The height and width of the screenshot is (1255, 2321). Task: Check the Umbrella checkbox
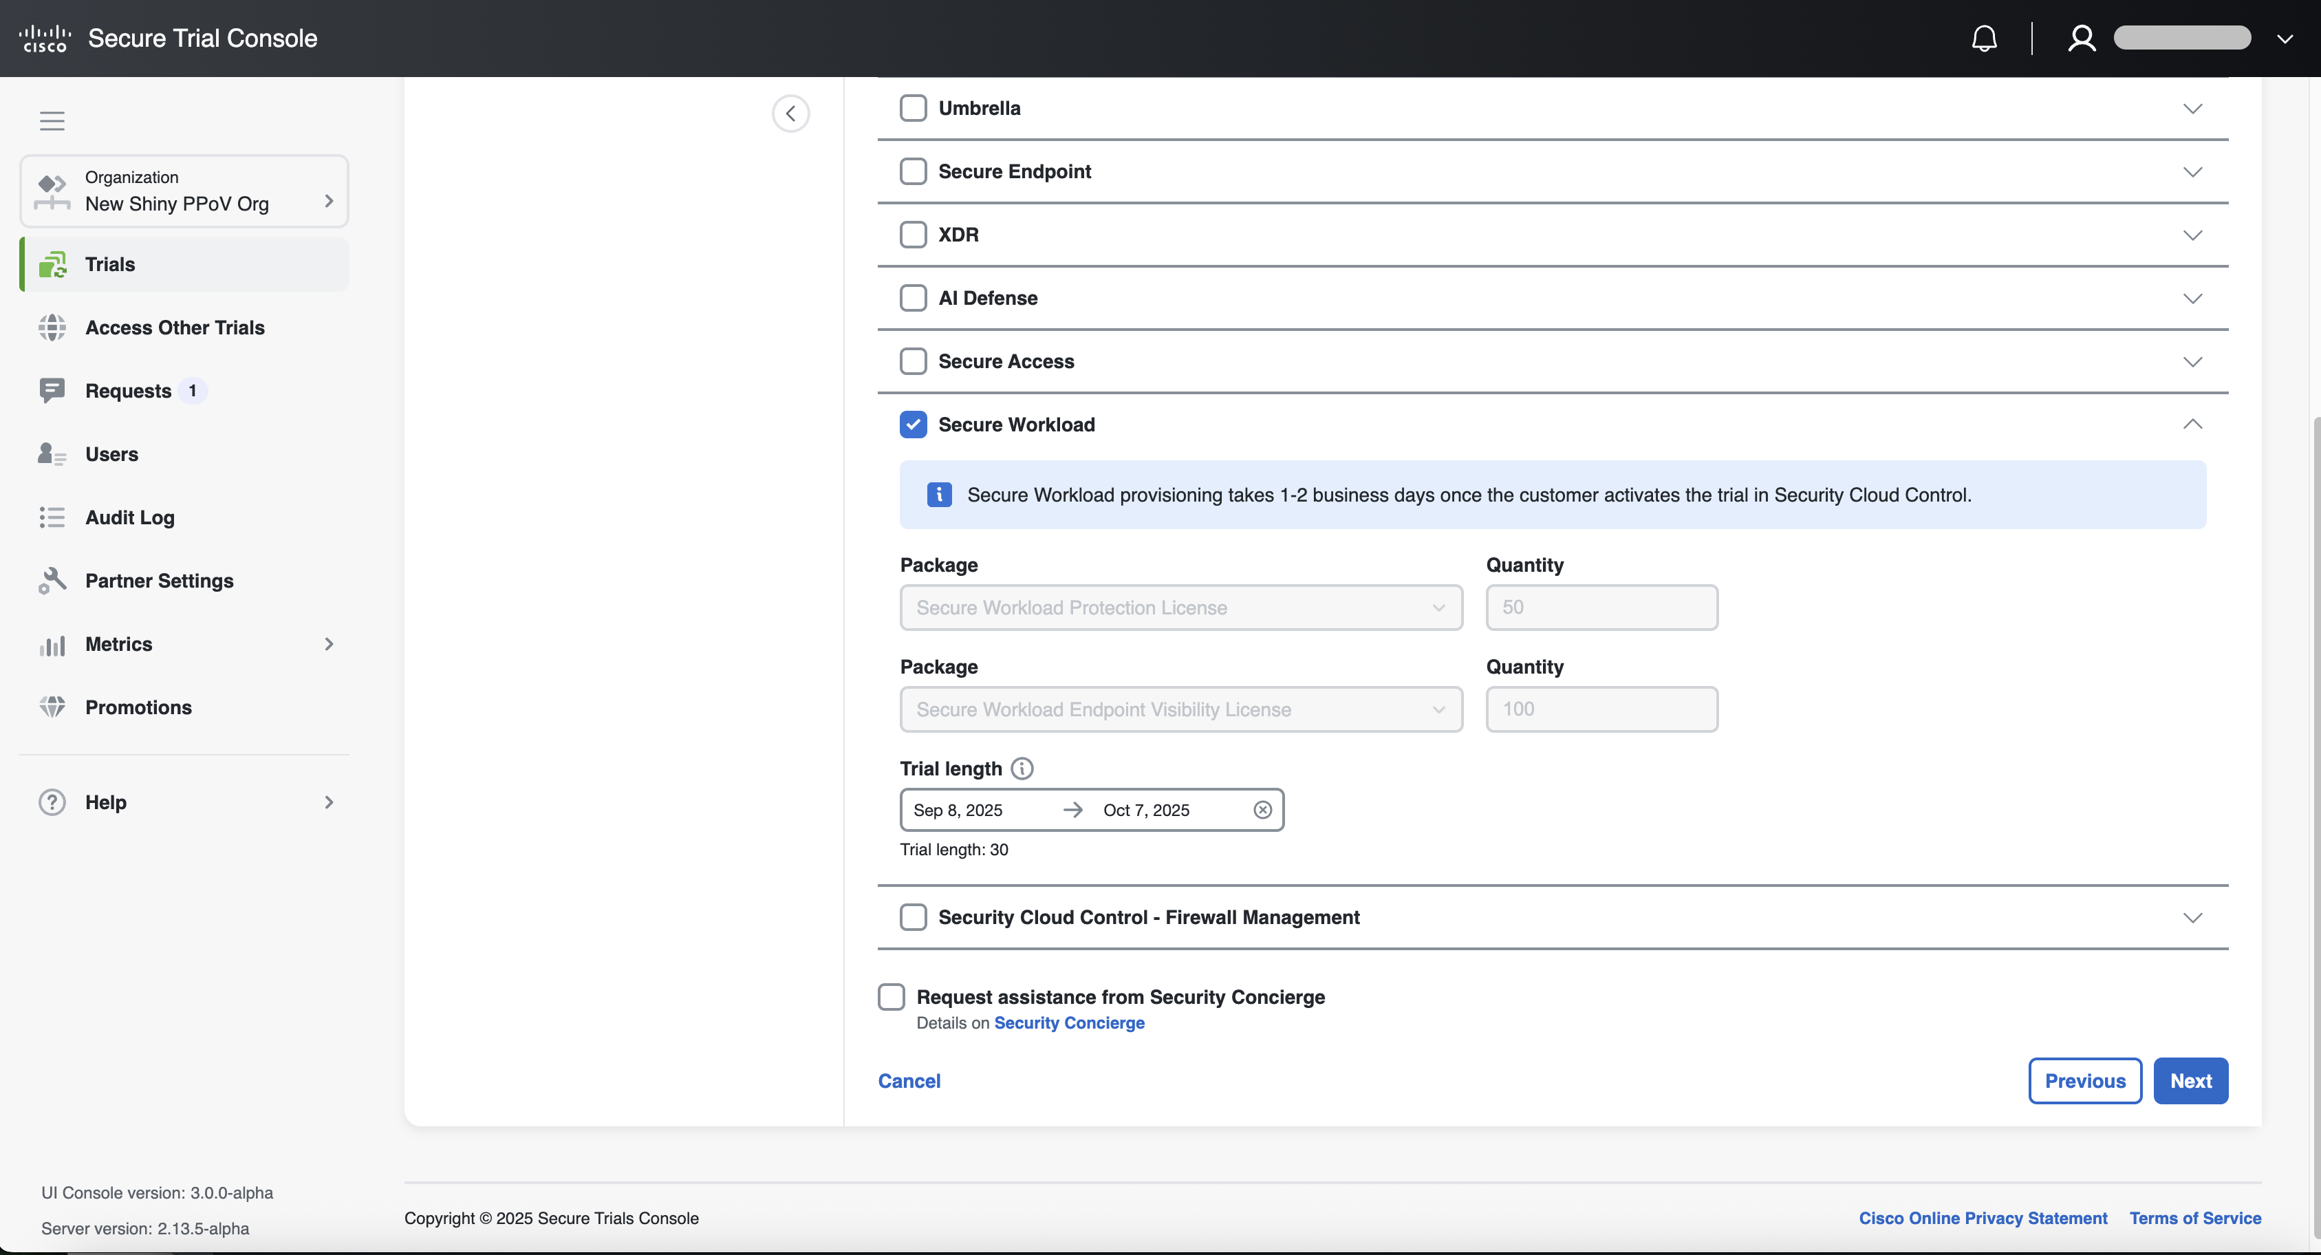(913, 108)
